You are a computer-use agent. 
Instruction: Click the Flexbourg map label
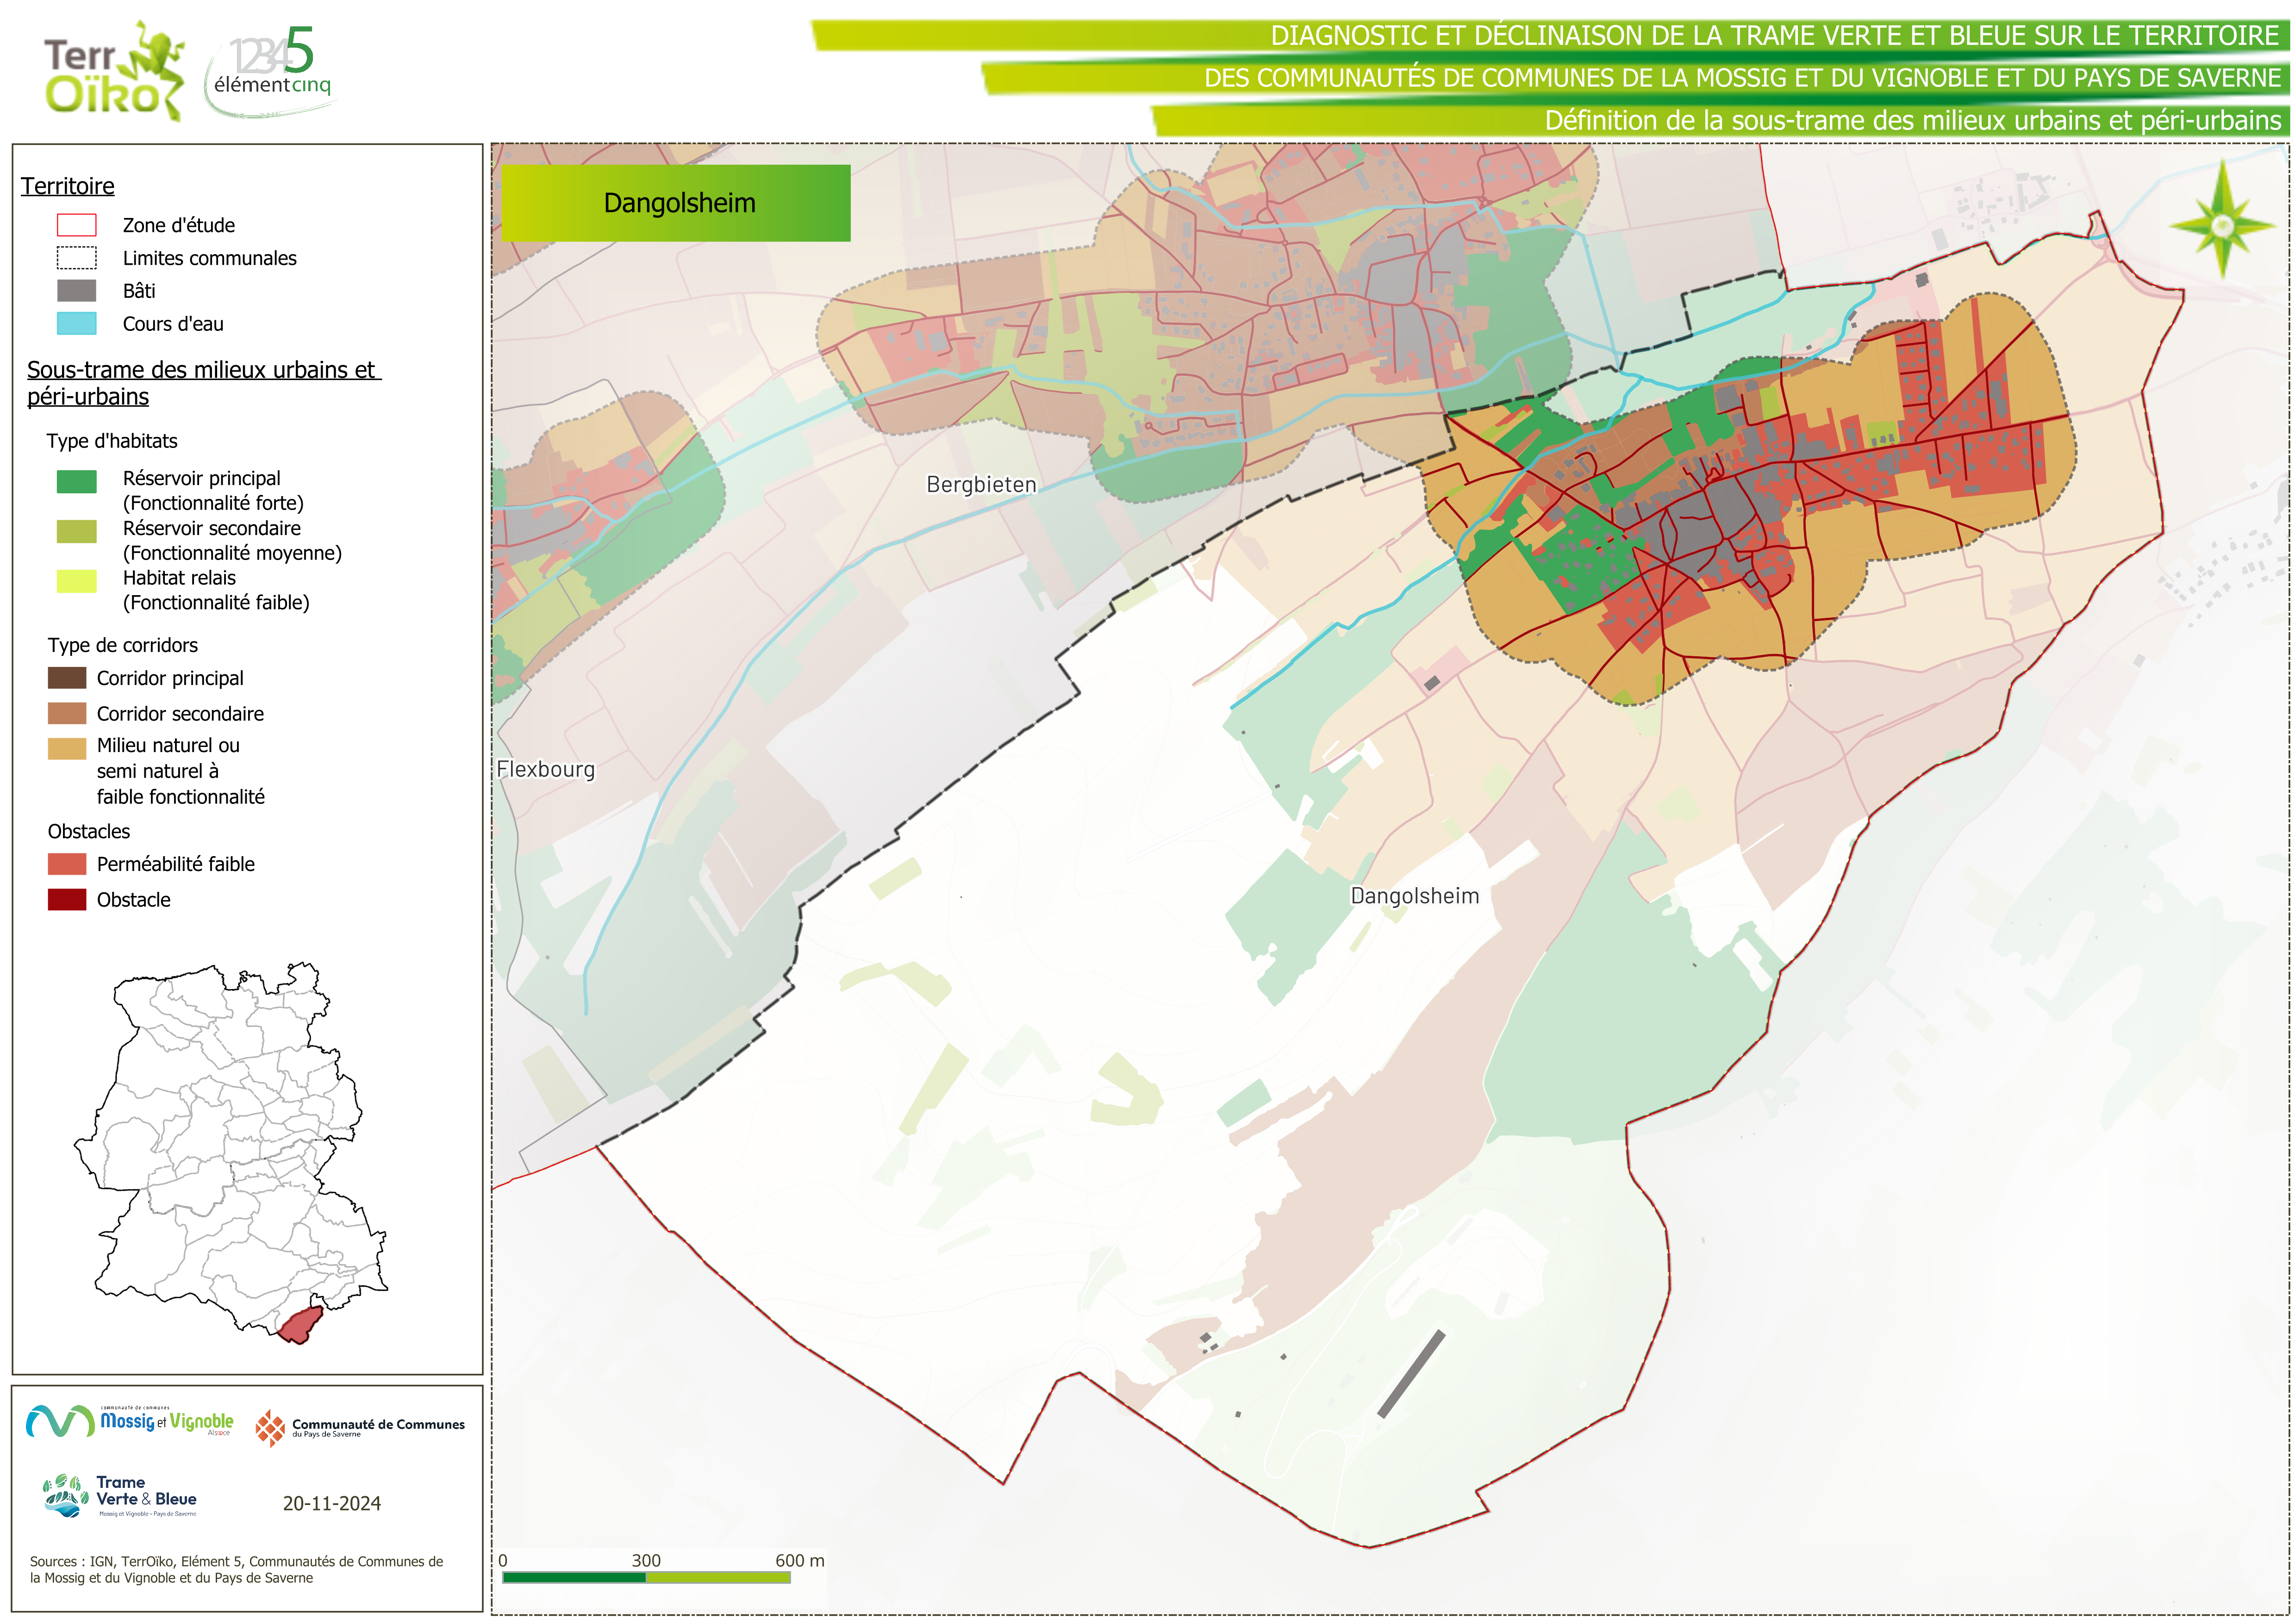point(546,769)
